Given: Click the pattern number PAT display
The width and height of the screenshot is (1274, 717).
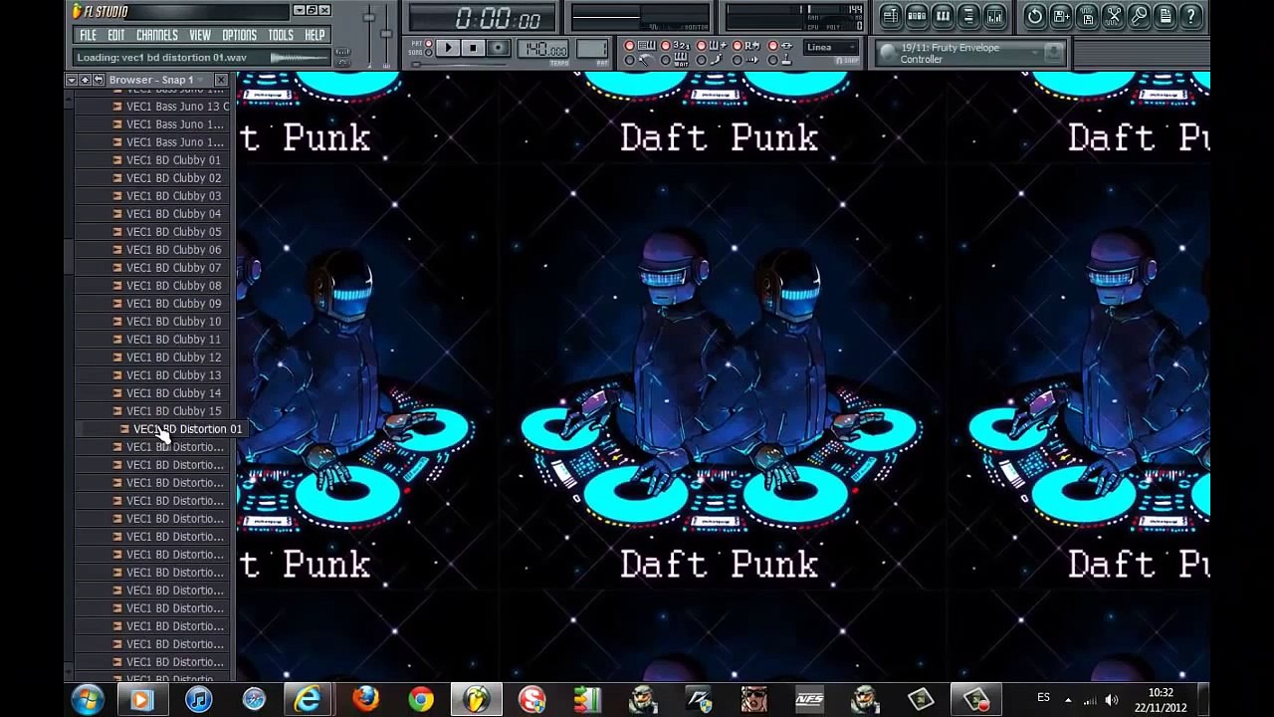Looking at the screenshot, I should click(x=592, y=48).
